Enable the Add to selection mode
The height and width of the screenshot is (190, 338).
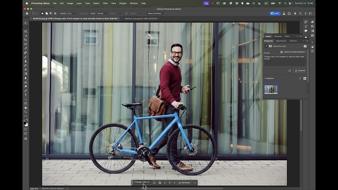click(x=46, y=13)
